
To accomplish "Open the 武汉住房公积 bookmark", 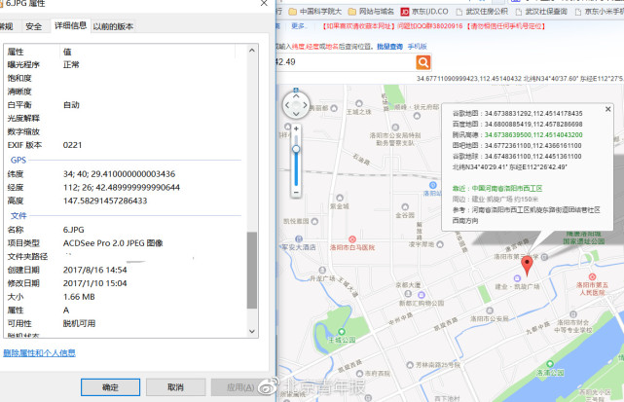I will (x=482, y=12).
